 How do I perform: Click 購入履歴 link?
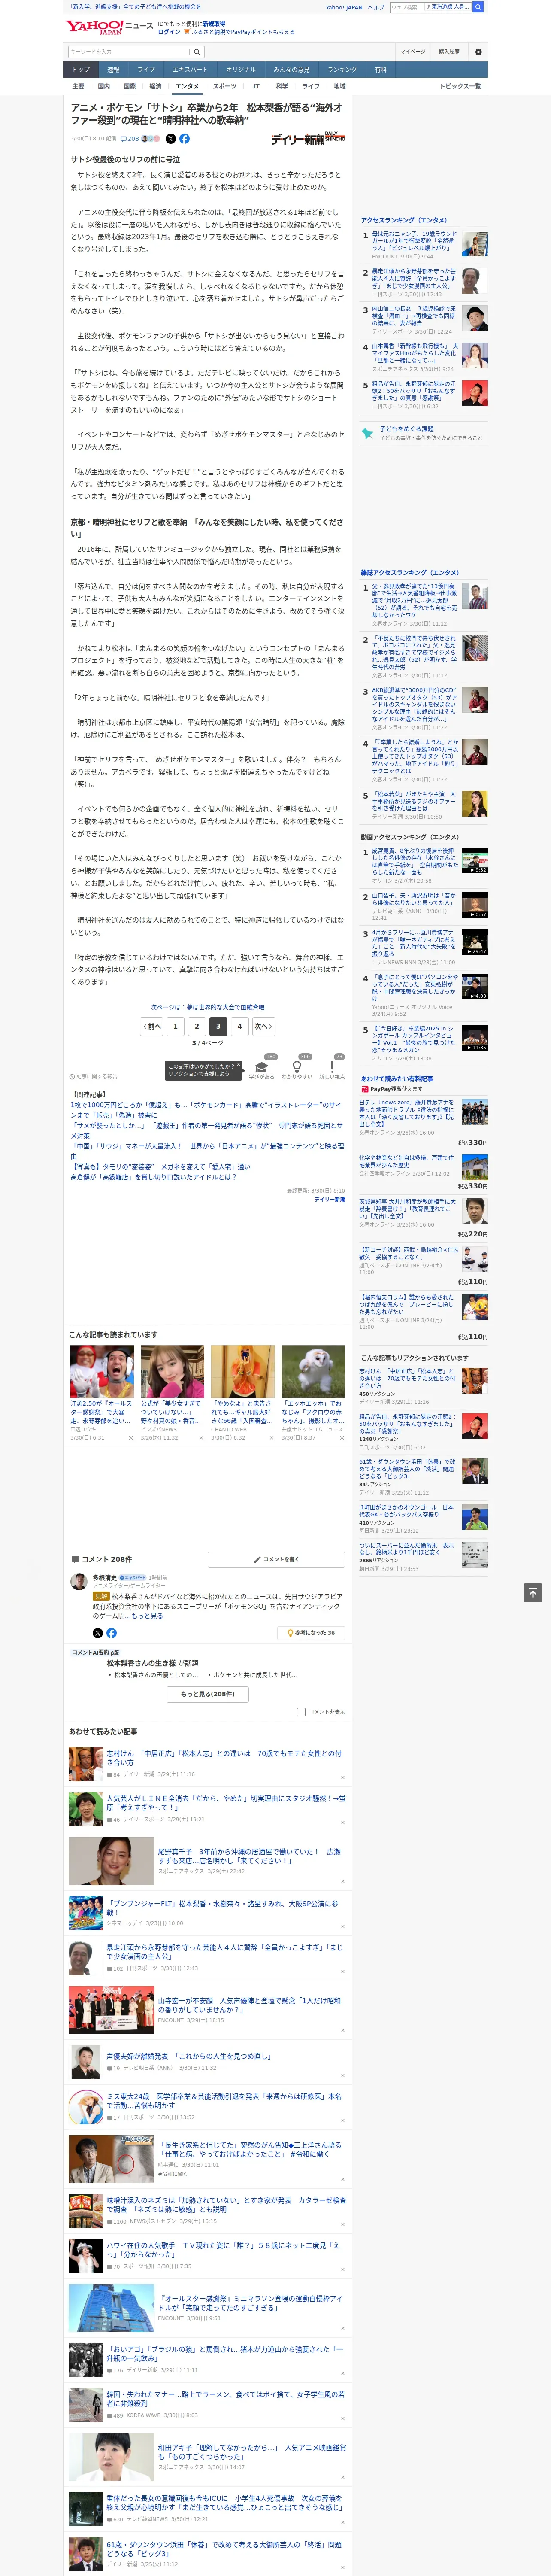449,52
